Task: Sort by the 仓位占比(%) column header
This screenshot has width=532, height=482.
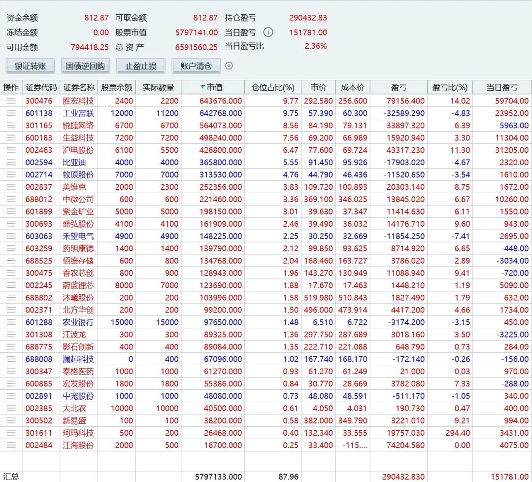Action: (x=273, y=87)
